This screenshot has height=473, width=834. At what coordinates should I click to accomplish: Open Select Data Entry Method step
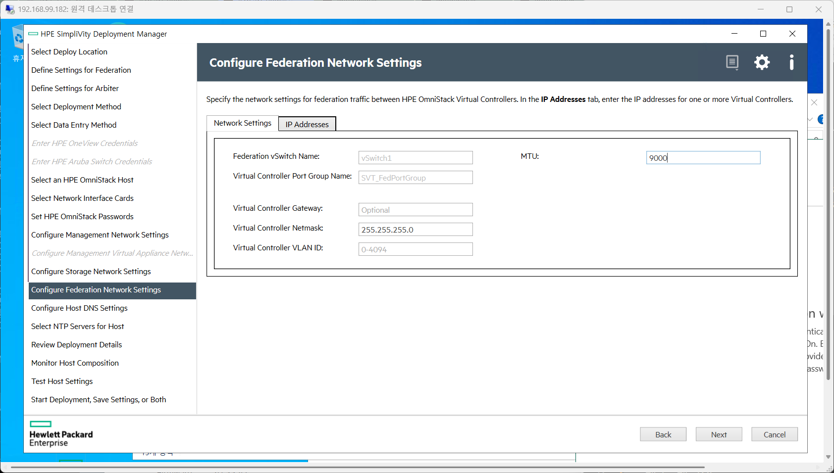pos(112,125)
